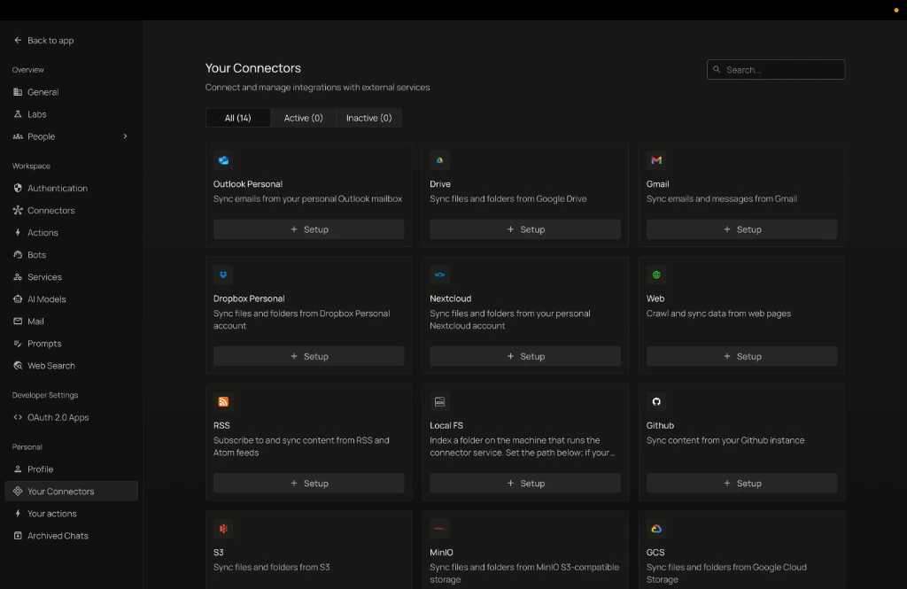Click the Mail envelope icon
Image resolution: width=907 pixels, height=589 pixels.
[18, 322]
